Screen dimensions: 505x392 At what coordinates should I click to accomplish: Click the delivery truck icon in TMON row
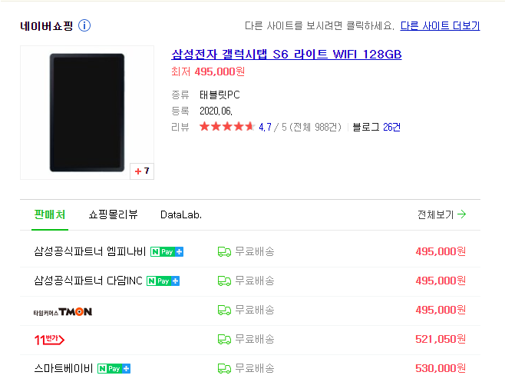(x=224, y=310)
